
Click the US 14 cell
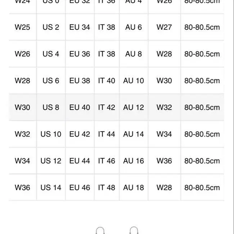[51, 187]
